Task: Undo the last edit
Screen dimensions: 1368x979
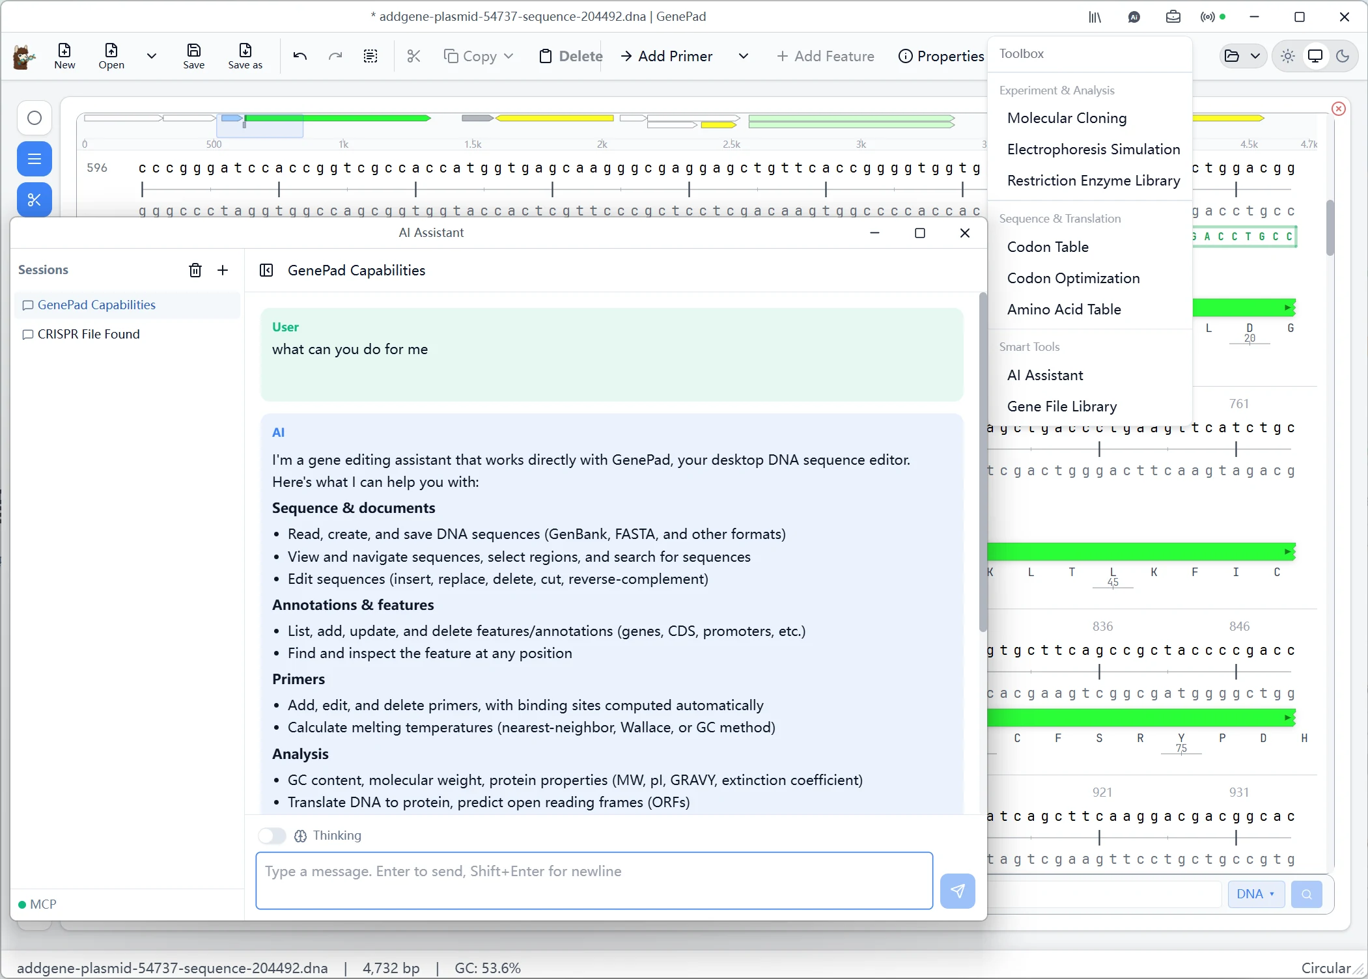Action: (x=300, y=56)
